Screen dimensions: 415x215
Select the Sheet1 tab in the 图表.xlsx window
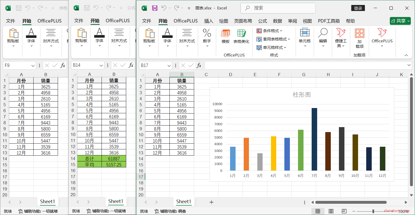tap(184, 201)
